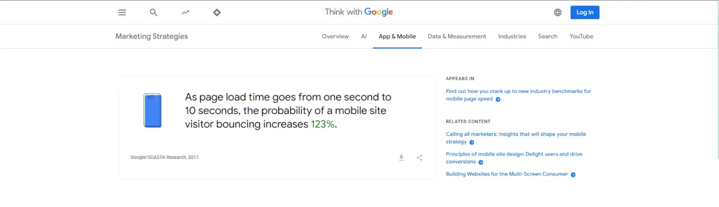
Task: Open Calling all marketers insights link
Action: [516, 138]
